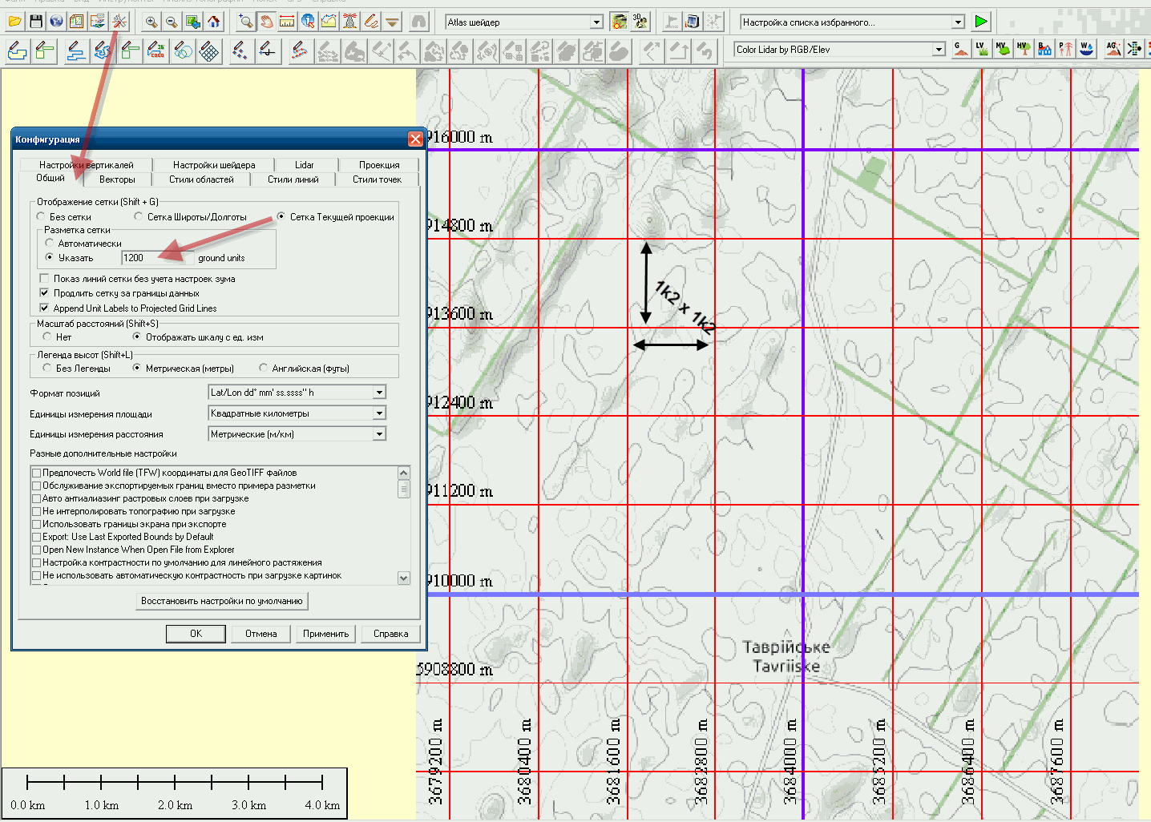The width and height of the screenshot is (1151, 822).
Task: Click the green Run favorite play button
Action: point(981,22)
